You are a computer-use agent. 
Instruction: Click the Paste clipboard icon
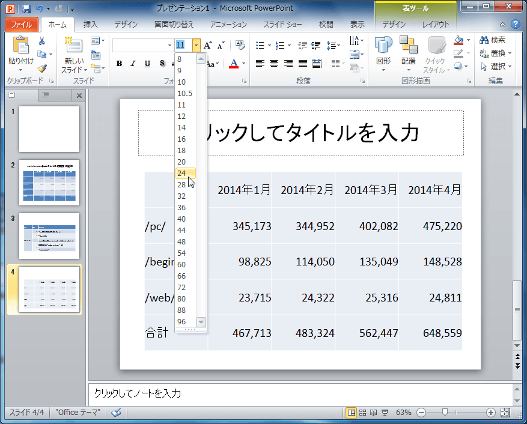20,45
